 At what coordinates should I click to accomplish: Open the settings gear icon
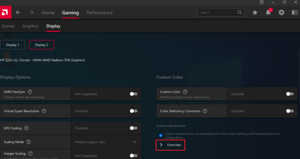[281, 12]
